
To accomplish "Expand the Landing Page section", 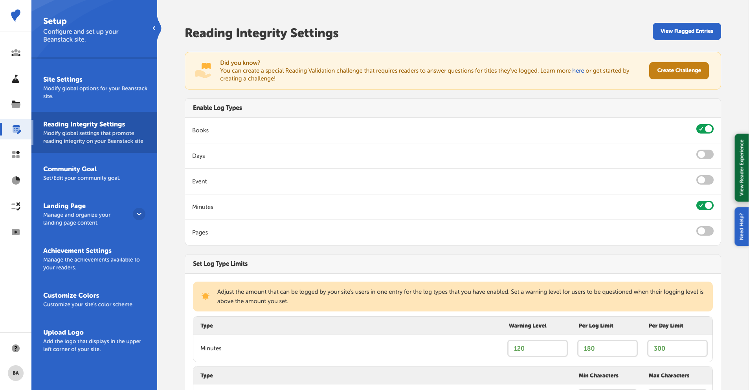I will tap(139, 214).
